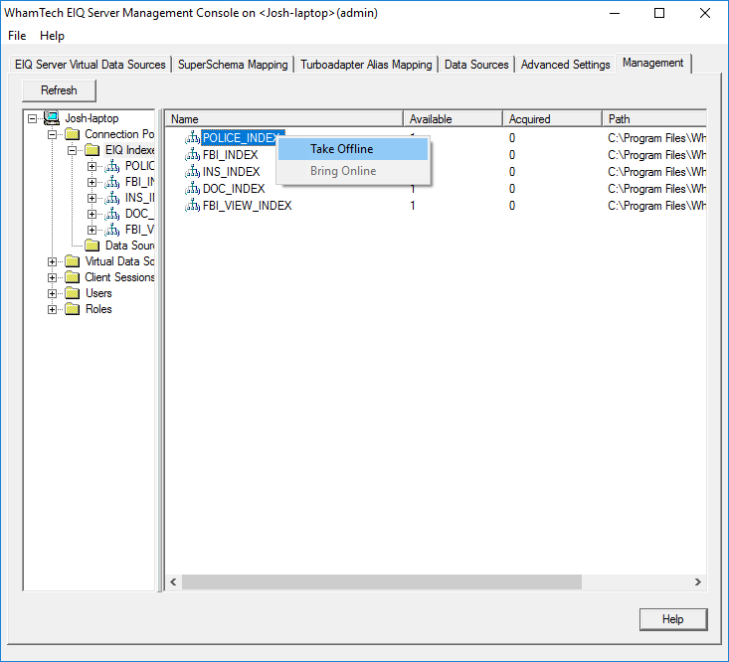Click the DOC_INDEX list row icon
This screenshot has height=662, width=729.
tap(193, 189)
